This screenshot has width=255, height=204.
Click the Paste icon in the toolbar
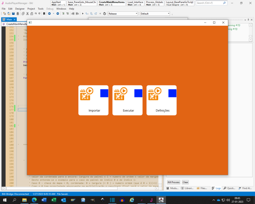(x=32, y=14)
